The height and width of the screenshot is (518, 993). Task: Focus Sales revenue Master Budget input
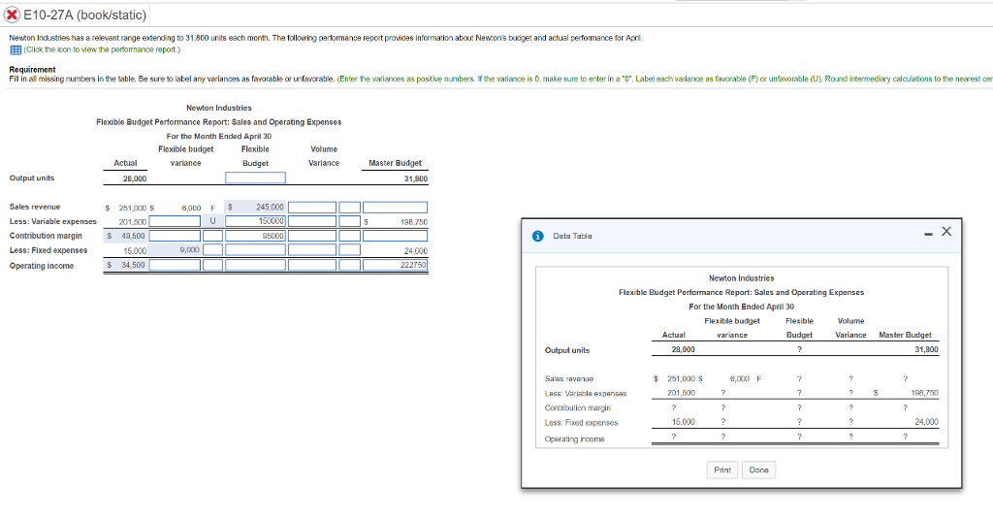pos(396,207)
